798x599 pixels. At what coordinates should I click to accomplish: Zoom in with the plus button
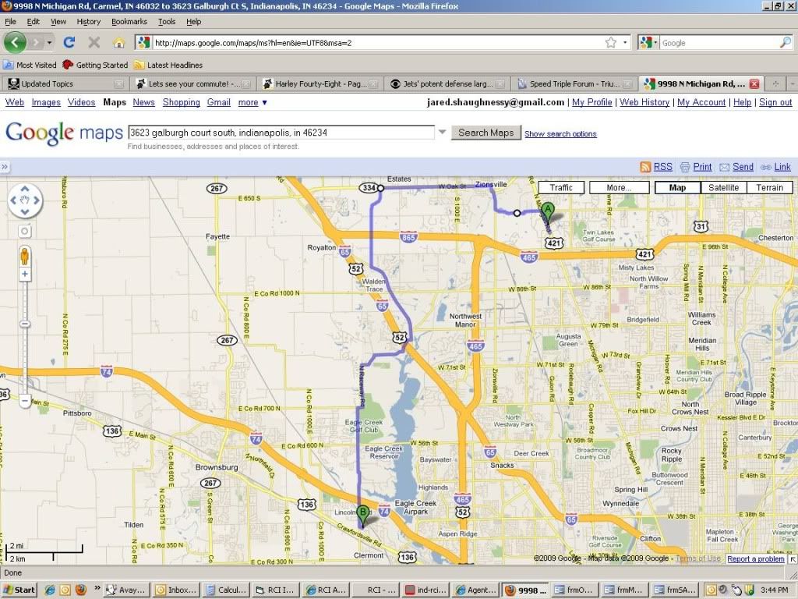[24, 274]
